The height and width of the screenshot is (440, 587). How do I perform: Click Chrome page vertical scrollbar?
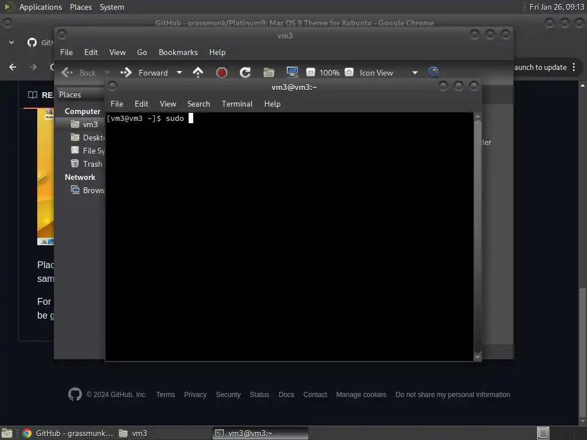pyautogui.click(x=582, y=352)
